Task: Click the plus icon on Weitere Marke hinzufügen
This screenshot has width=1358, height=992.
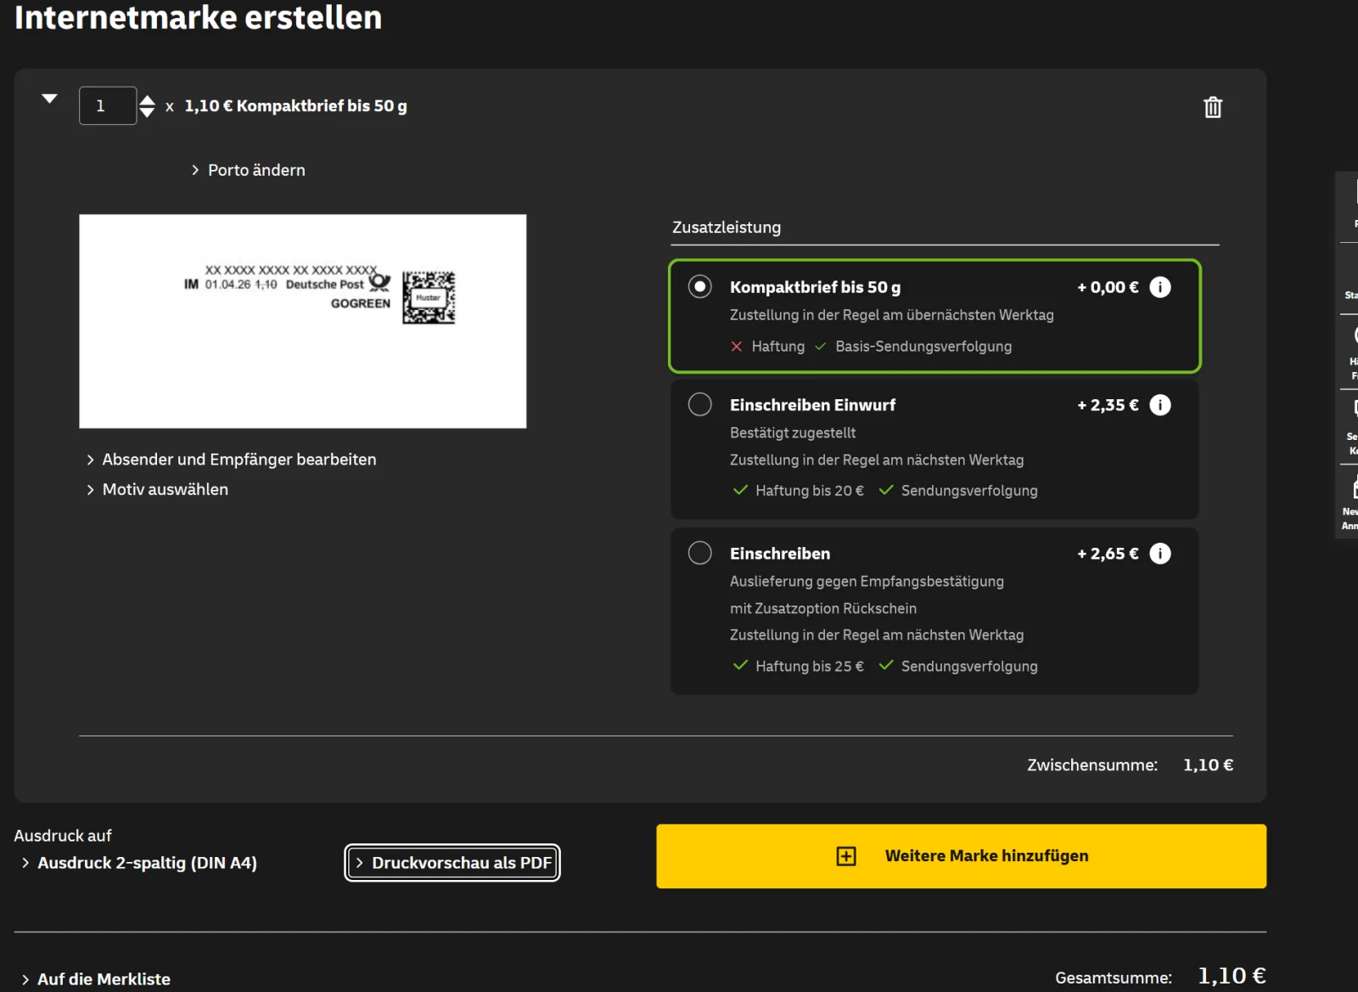Action: click(846, 856)
